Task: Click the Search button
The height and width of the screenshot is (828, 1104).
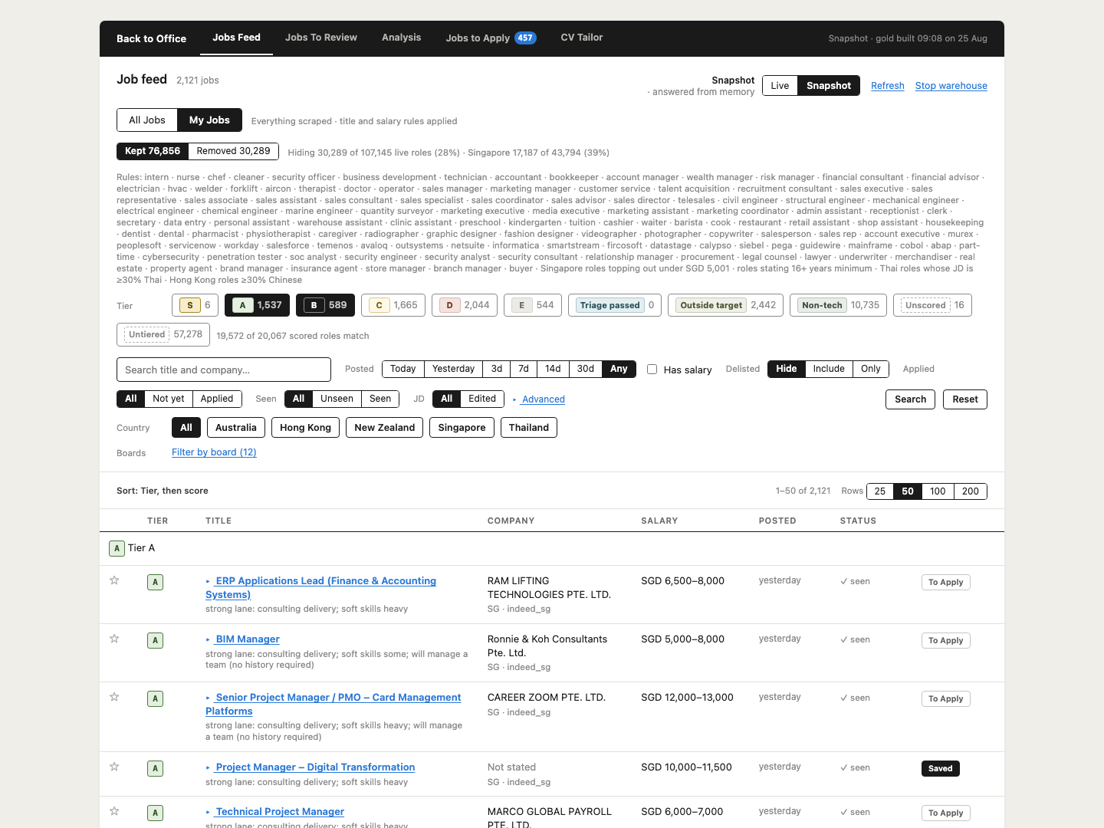Action: (x=910, y=399)
